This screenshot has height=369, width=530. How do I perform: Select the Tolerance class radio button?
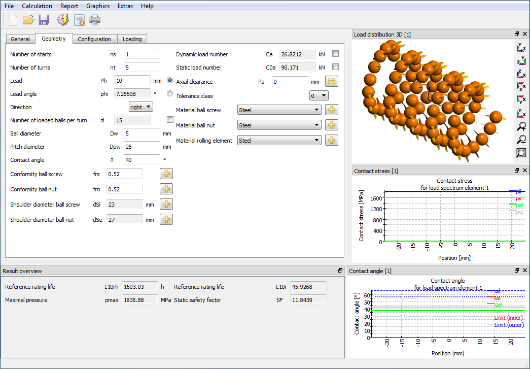(170, 94)
